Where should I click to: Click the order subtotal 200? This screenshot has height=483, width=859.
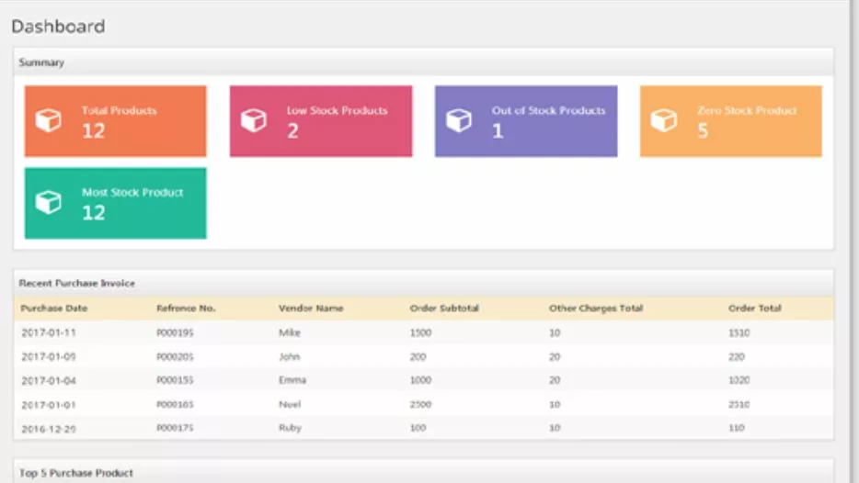[x=418, y=356]
